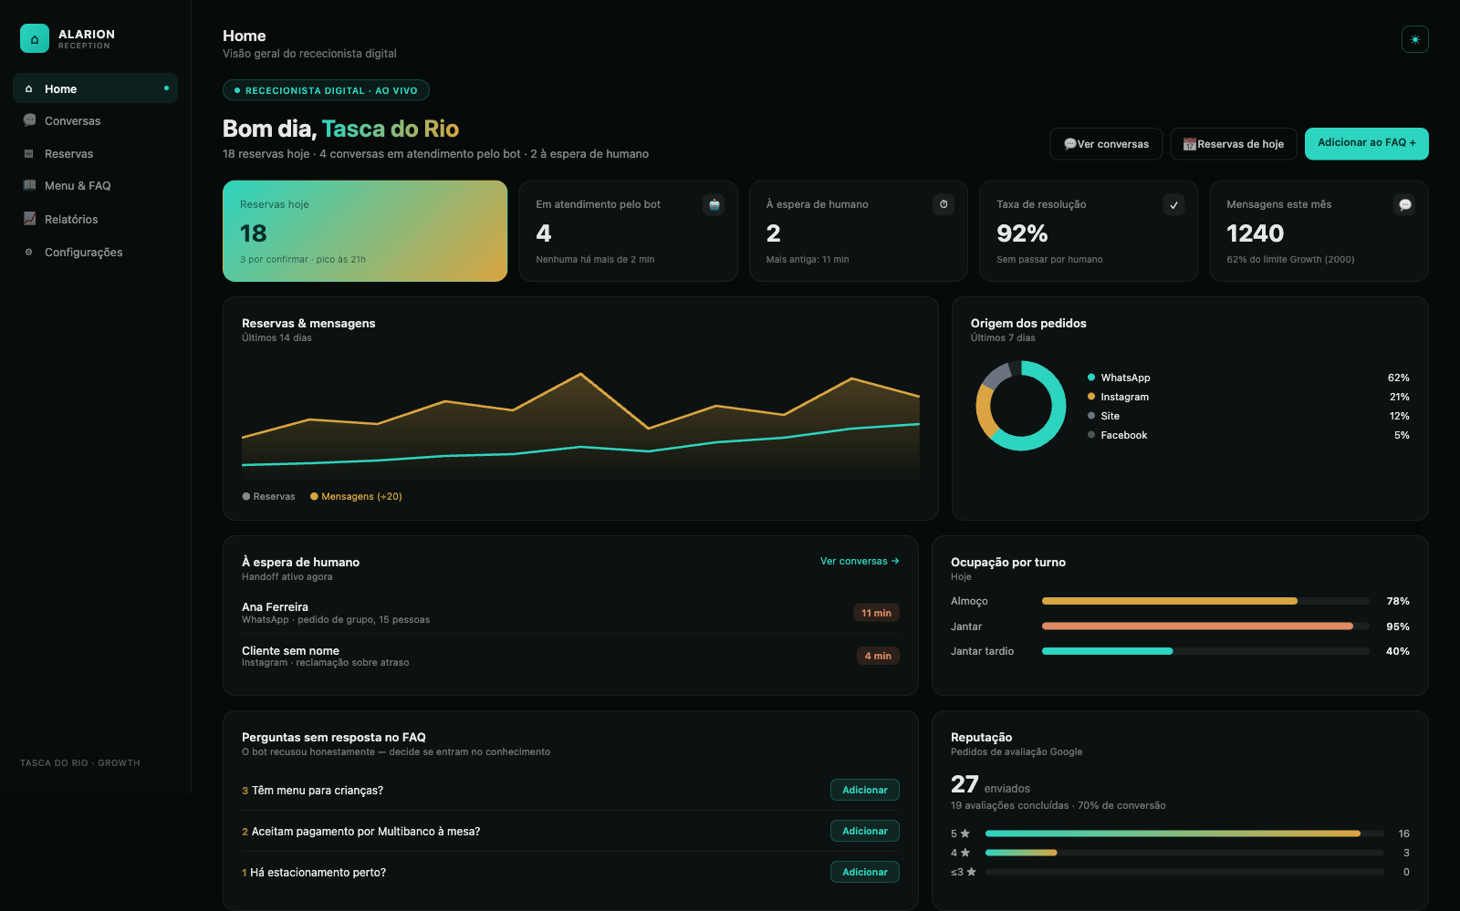Click the Almoço occupancy bar
This screenshot has width=1460, height=911.
click(1205, 601)
